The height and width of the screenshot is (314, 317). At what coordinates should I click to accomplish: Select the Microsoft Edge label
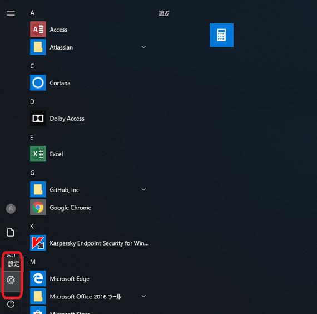click(70, 279)
